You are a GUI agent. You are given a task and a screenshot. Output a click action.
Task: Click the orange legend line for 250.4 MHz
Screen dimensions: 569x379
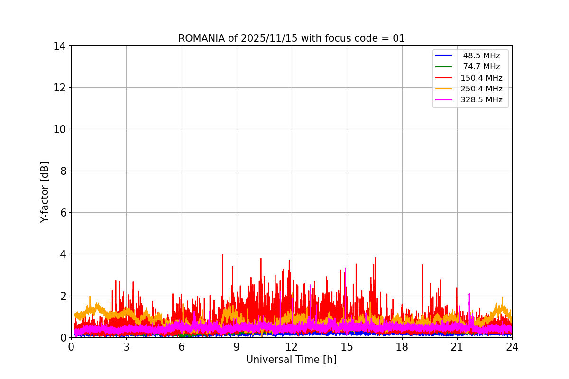click(x=444, y=89)
